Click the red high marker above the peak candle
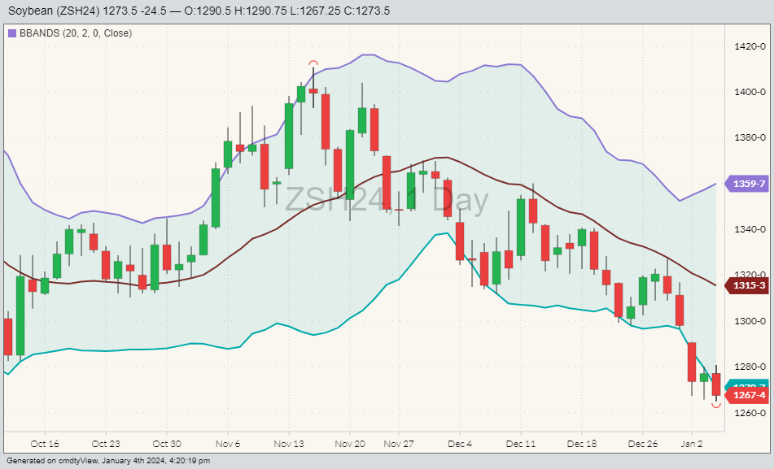 313,63
